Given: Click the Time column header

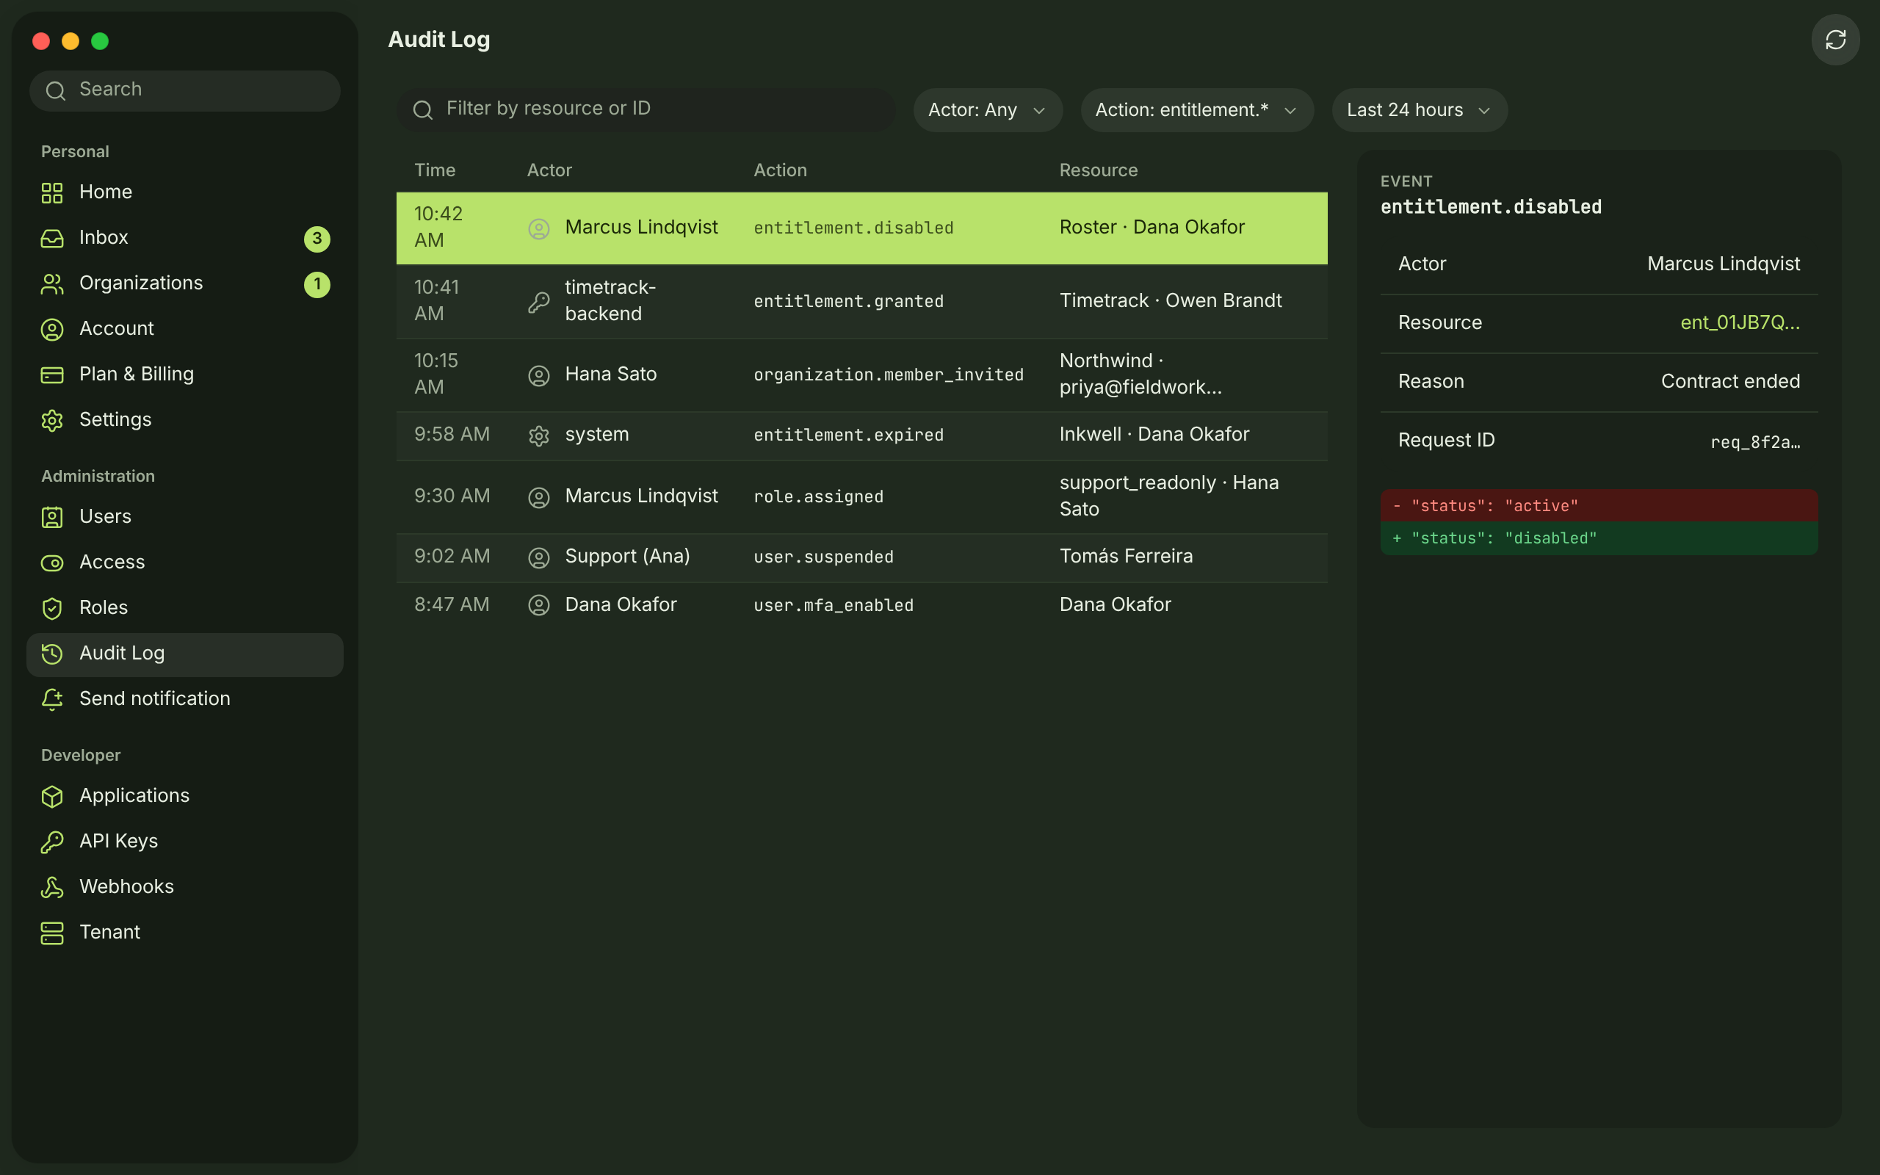Looking at the screenshot, I should (x=434, y=170).
